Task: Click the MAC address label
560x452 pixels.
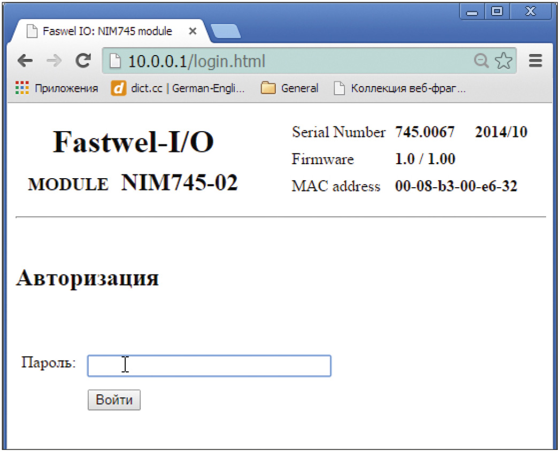Action: click(336, 186)
